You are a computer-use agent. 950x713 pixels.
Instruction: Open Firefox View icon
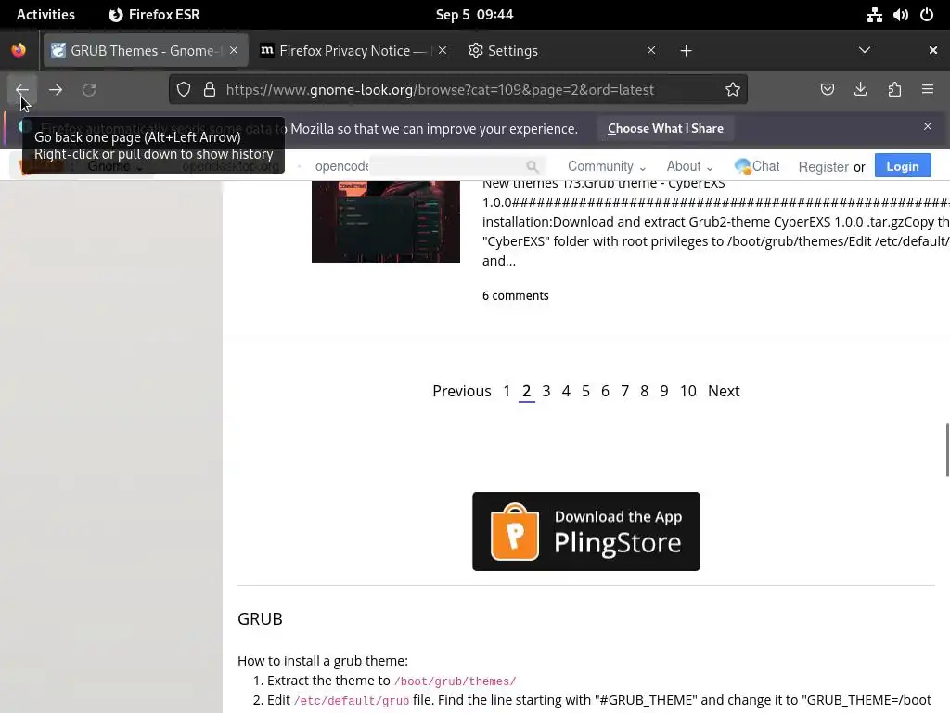coord(19,50)
